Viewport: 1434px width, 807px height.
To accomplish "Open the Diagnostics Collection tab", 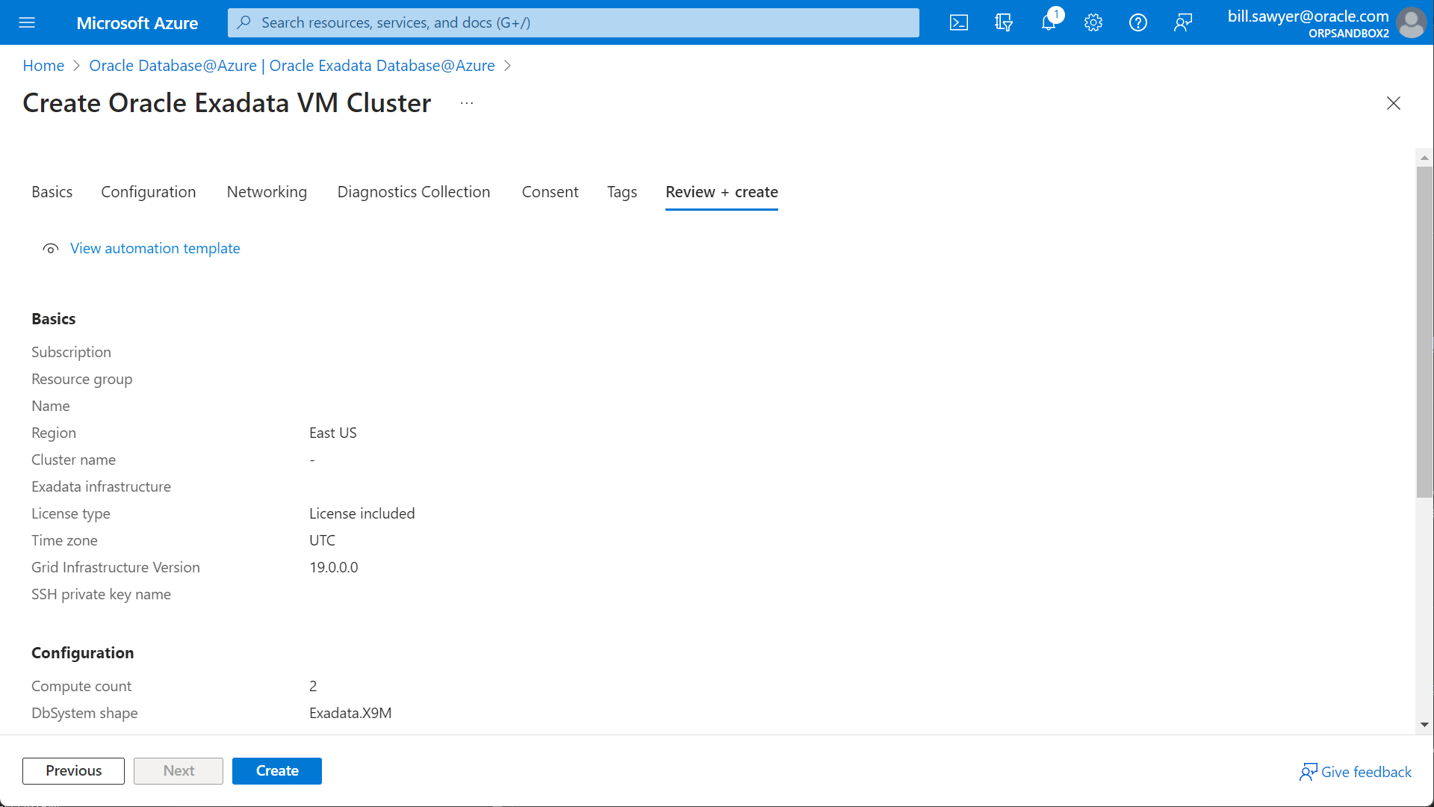I will [x=413, y=191].
